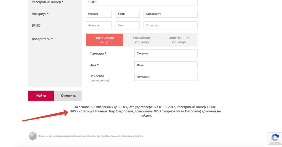Click the notary first name field with Пётр
Screen dimensions: 282x147
click(x=128, y=14)
